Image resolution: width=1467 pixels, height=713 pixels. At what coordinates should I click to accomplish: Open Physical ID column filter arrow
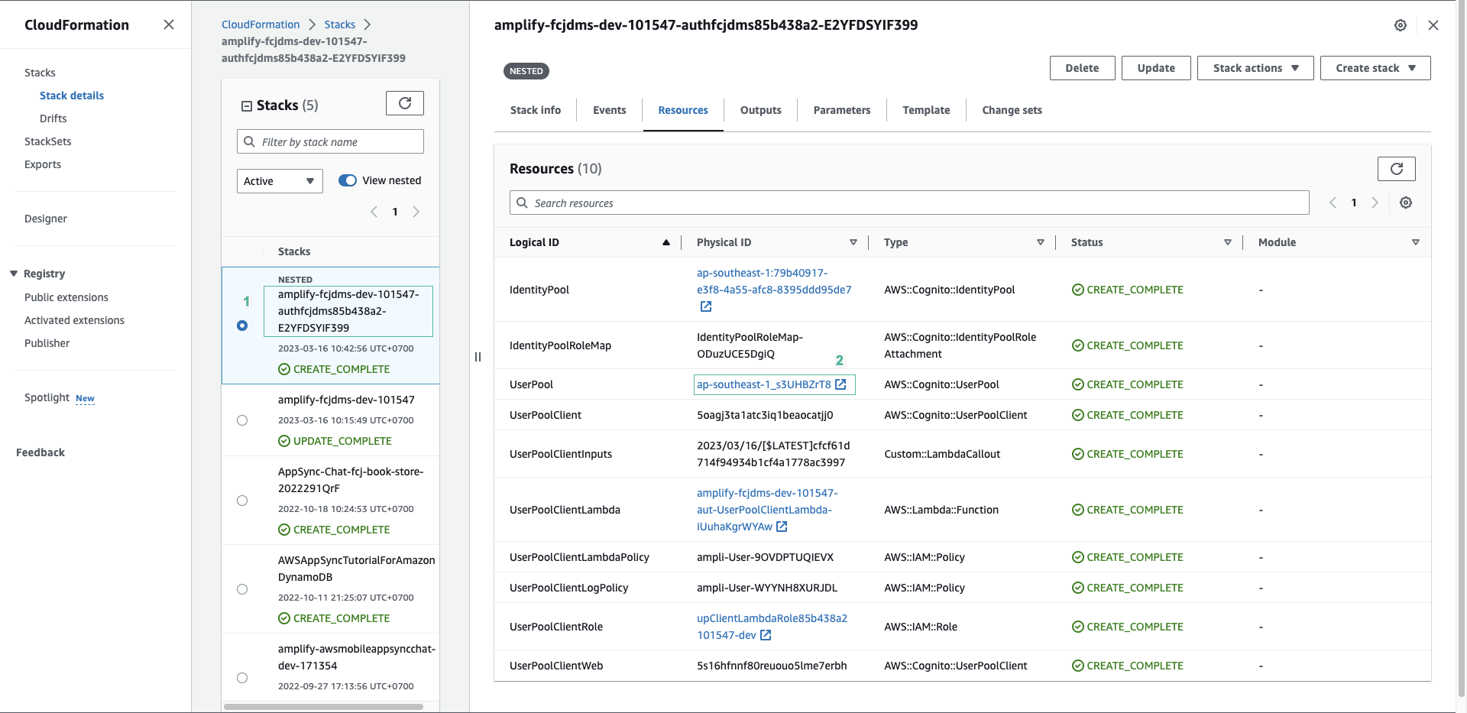[853, 242]
